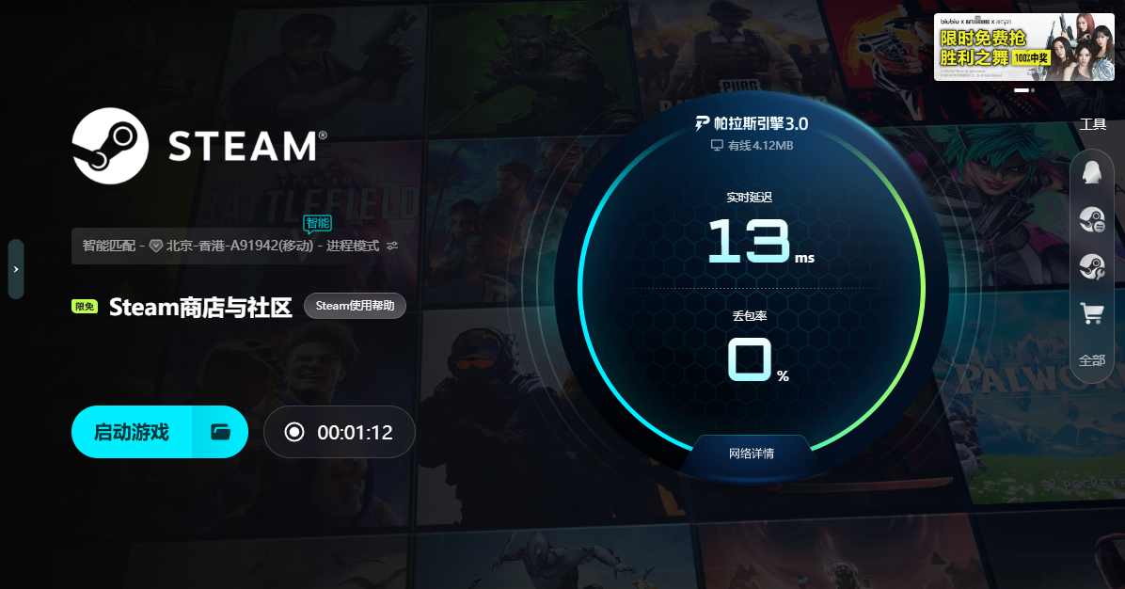Switch banner using the carousel indicator dots

tap(1023, 90)
